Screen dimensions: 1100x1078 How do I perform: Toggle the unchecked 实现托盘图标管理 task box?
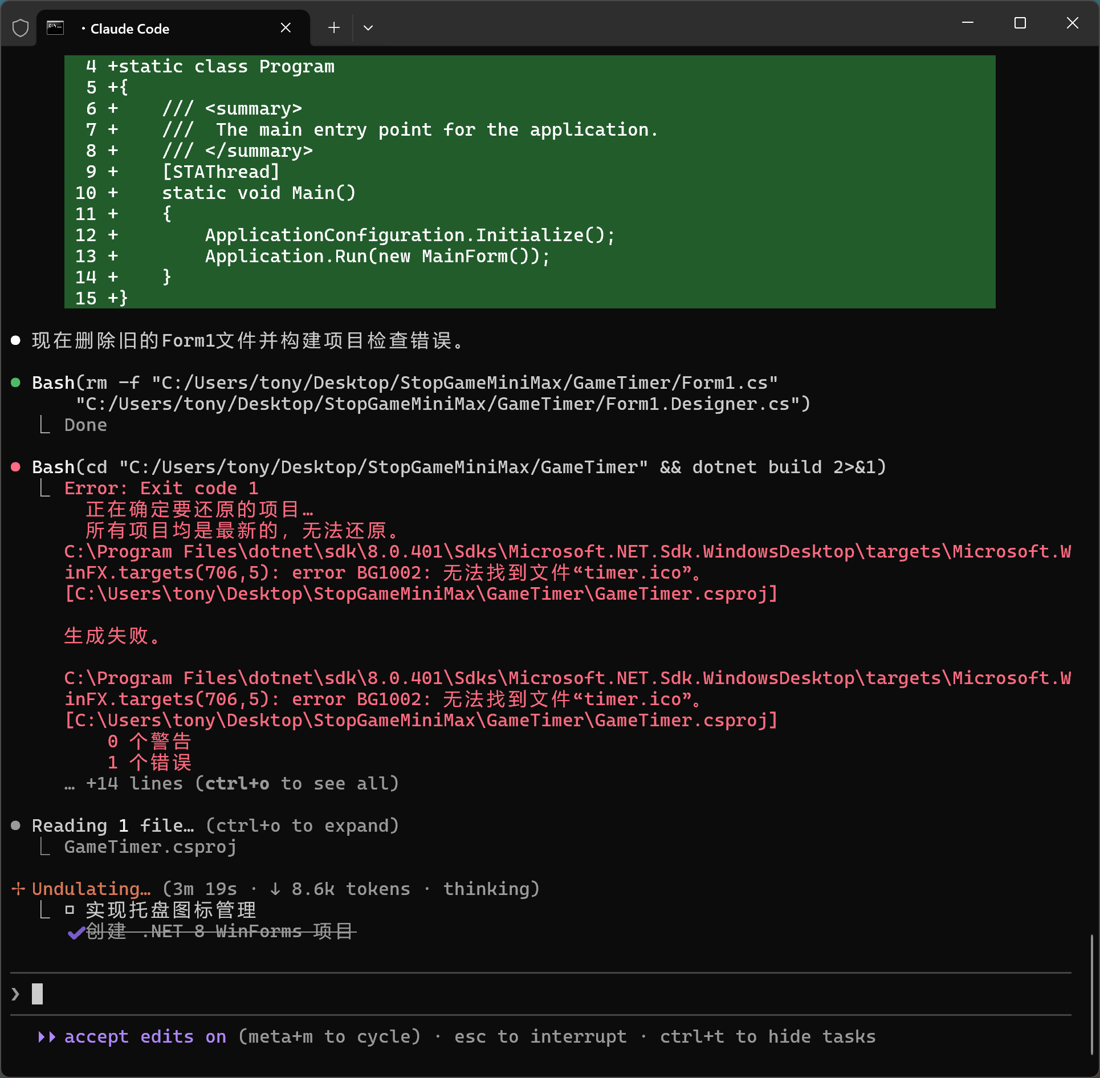70,910
